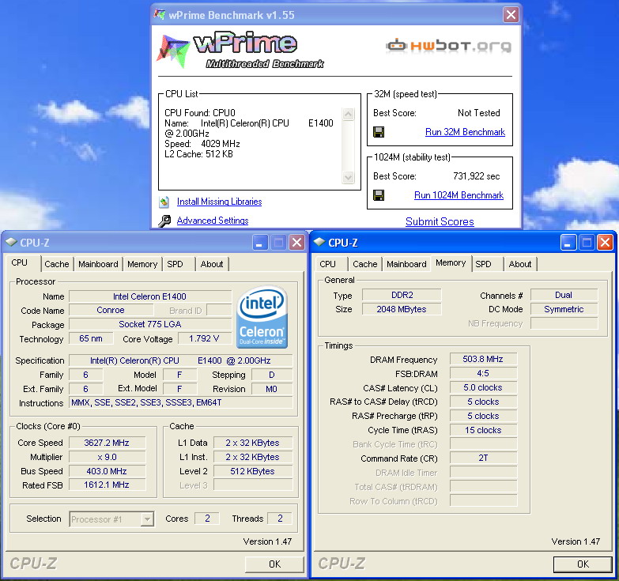Open Advanced Settings link

[213, 221]
